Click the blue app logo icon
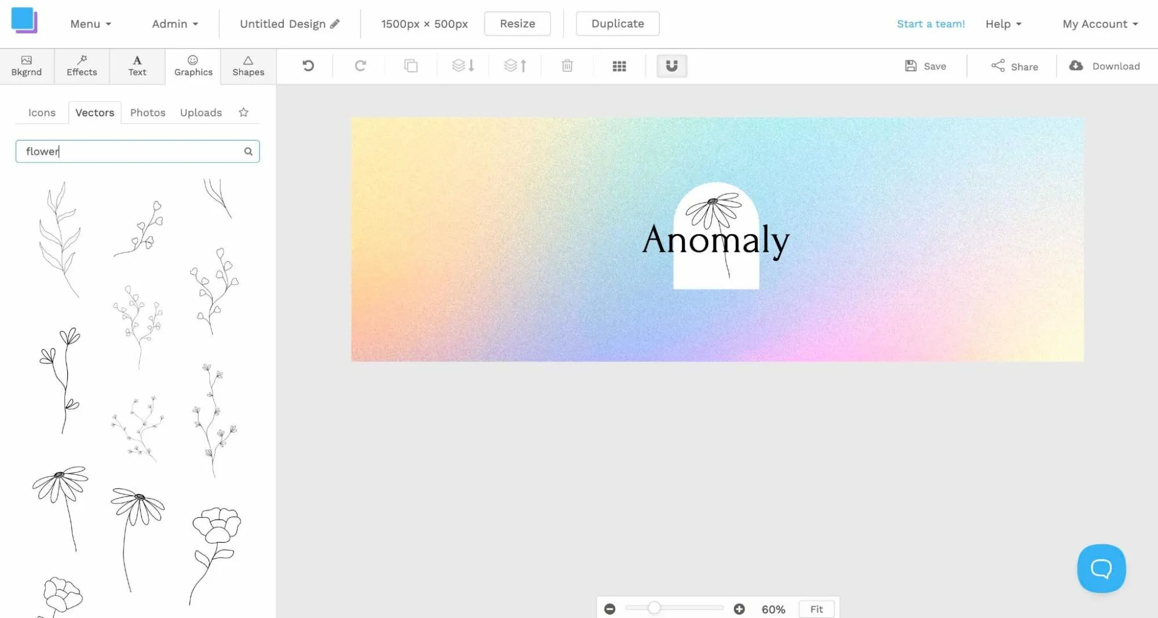Screen dimensions: 1158x618 (24, 20)
